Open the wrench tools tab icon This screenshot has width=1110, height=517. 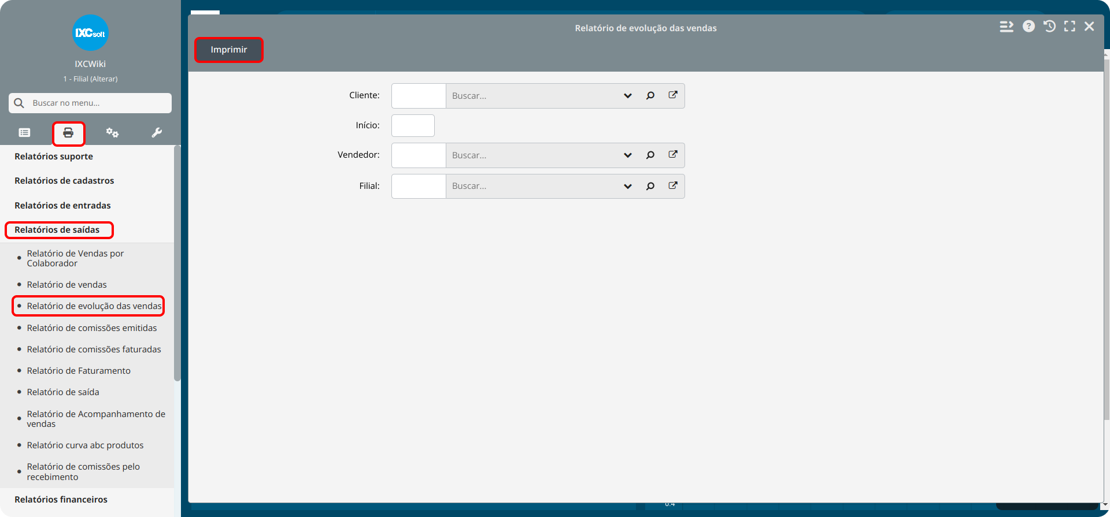157,133
